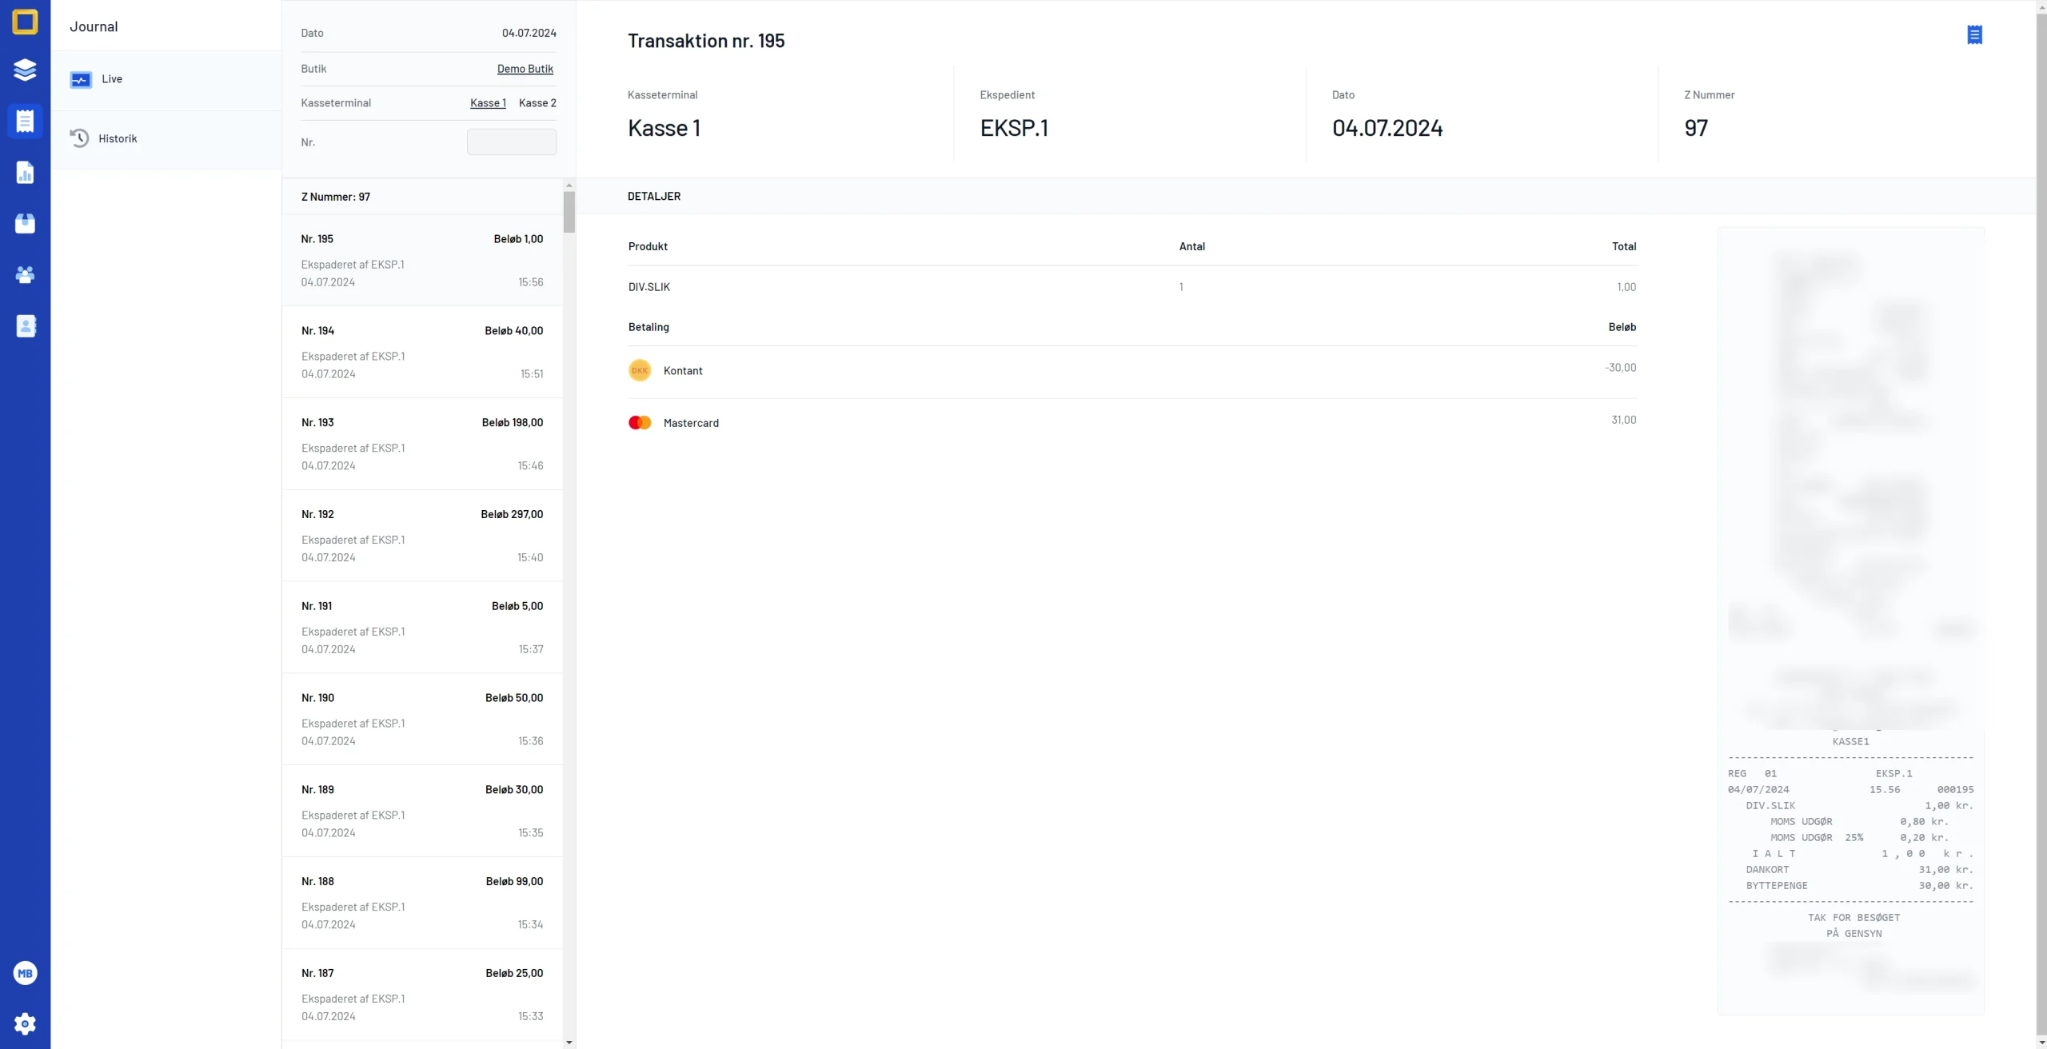Screen dimensions: 2047x1049
Task: Select Kasse 2 terminal
Action: (x=537, y=103)
